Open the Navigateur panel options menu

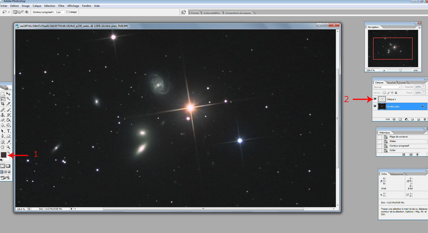point(419,27)
